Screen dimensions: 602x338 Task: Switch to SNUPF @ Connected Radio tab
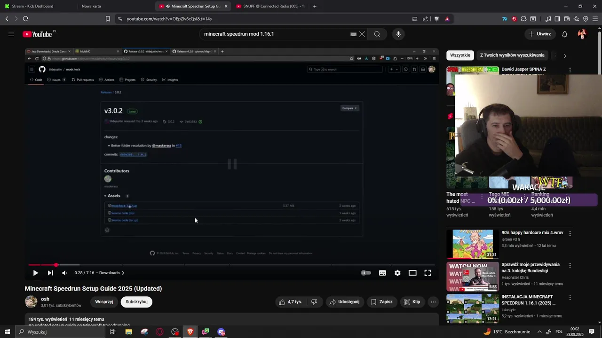point(270,6)
